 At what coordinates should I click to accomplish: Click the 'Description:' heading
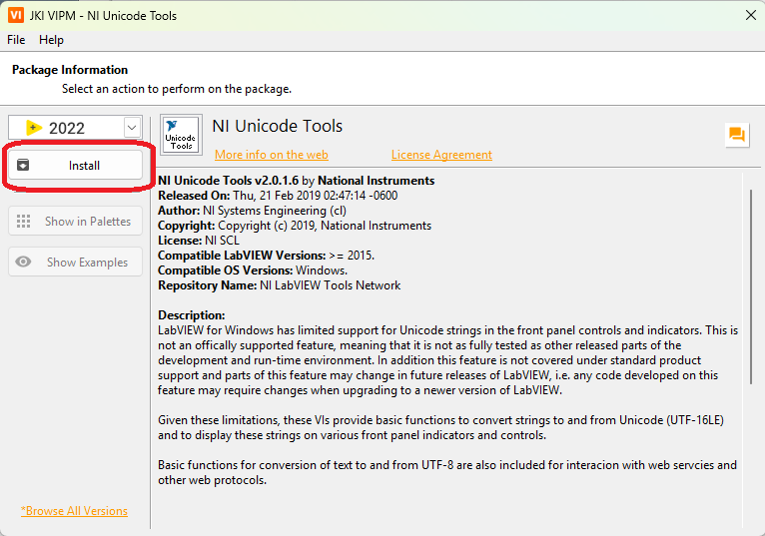coord(192,315)
